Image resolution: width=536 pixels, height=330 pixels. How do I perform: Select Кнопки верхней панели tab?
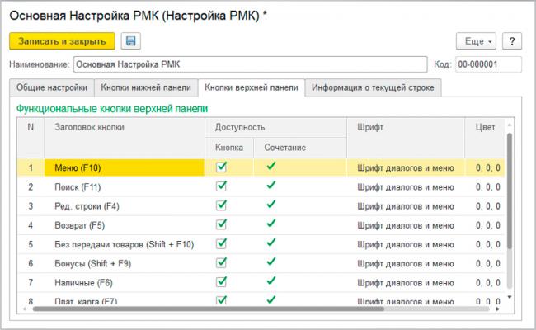[252, 88]
